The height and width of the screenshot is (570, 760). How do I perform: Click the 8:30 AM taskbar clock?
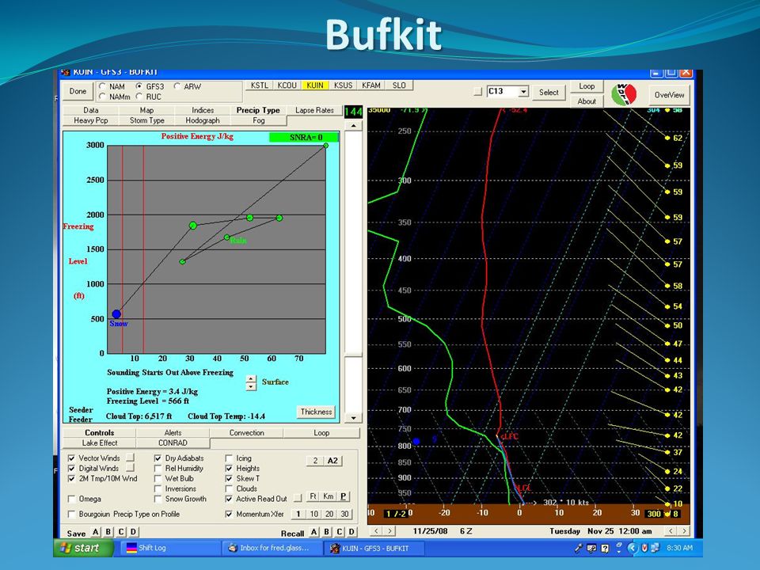679,548
